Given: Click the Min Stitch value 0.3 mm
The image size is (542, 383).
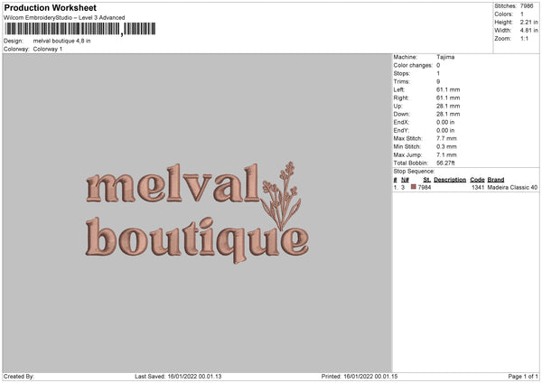Looking at the screenshot, I should pyautogui.click(x=446, y=146).
